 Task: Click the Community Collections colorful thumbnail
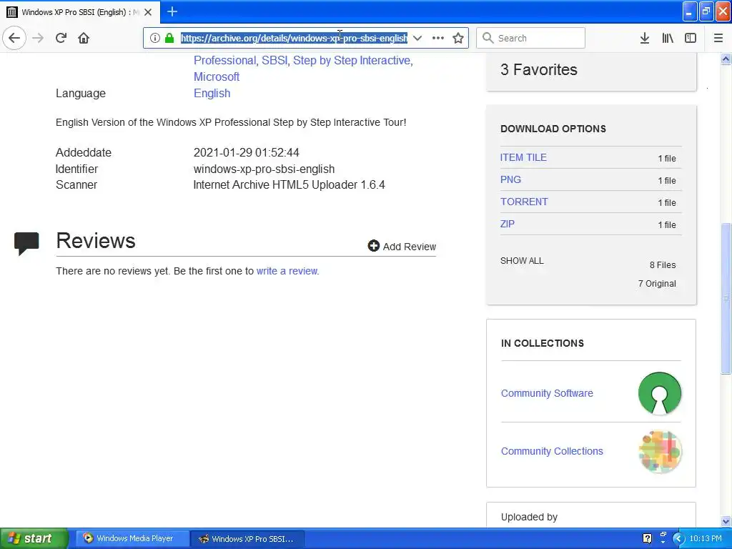coord(660,452)
